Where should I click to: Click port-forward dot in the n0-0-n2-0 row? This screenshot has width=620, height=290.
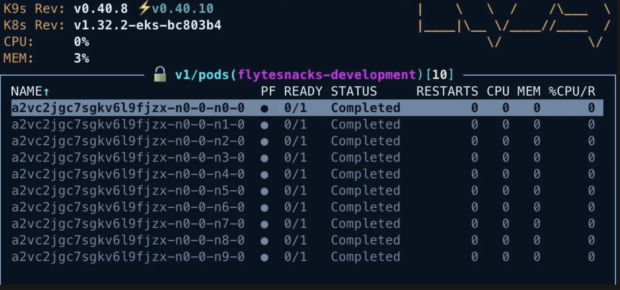[264, 142]
